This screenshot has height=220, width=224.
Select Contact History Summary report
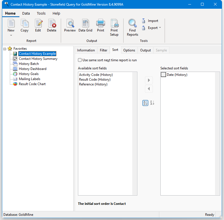38,59
